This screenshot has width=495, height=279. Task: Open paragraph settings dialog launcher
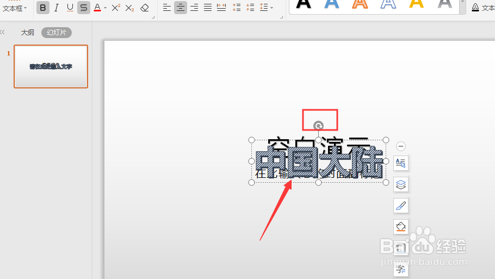[x=281, y=17]
